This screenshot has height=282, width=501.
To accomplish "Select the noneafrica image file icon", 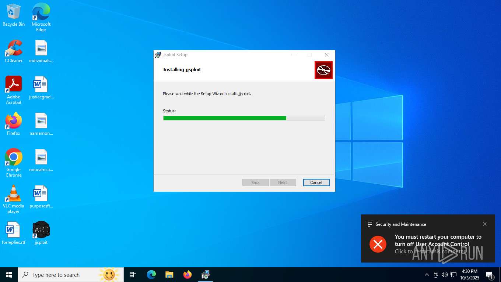I will coord(41,160).
